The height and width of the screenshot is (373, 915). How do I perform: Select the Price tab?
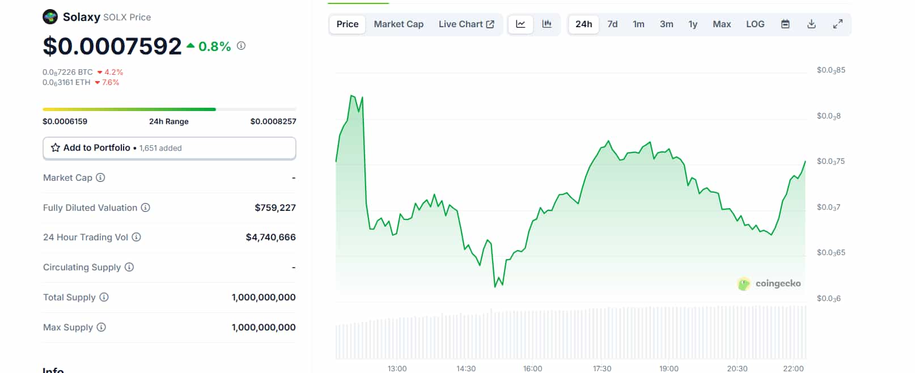click(348, 24)
